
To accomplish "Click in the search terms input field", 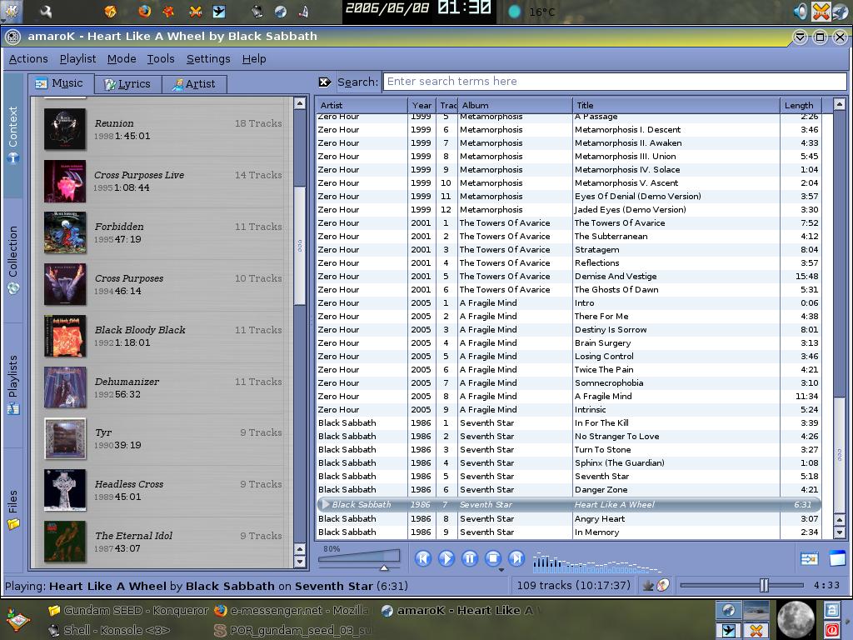I will coord(615,82).
